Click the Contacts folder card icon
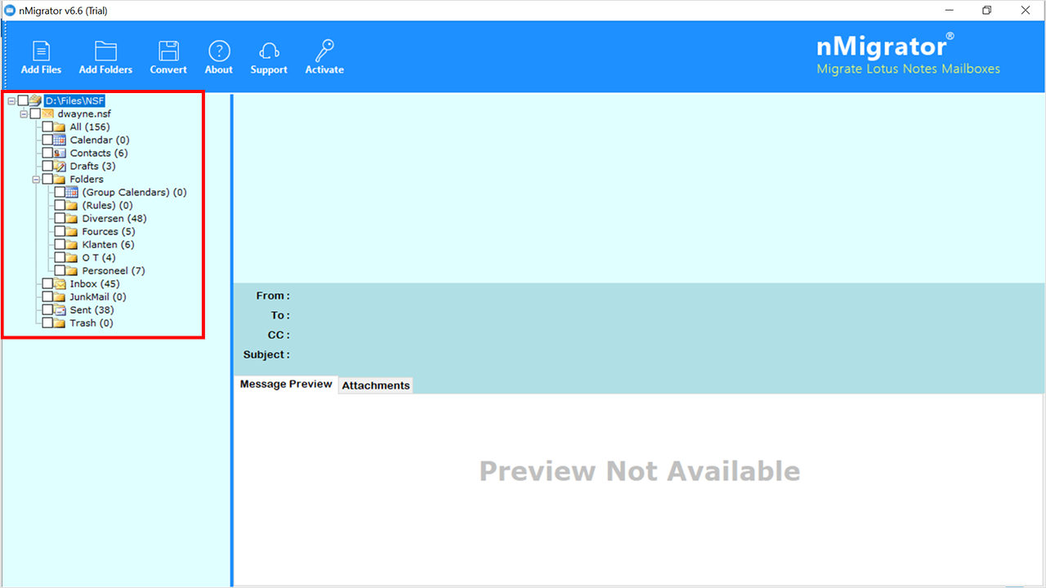 [x=60, y=153]
